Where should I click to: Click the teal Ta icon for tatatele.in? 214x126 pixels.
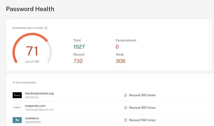point(17,120)
